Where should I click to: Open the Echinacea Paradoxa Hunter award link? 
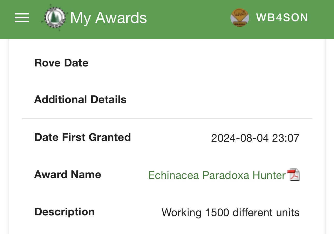pos(217,175)
